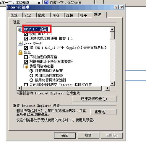This screenshot has width=146, height=158.
Task: Click the 仿冒网站筛选器 warning icon
Action: 26,66
